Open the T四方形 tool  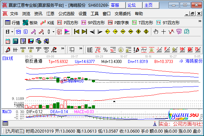click(143, 23)
